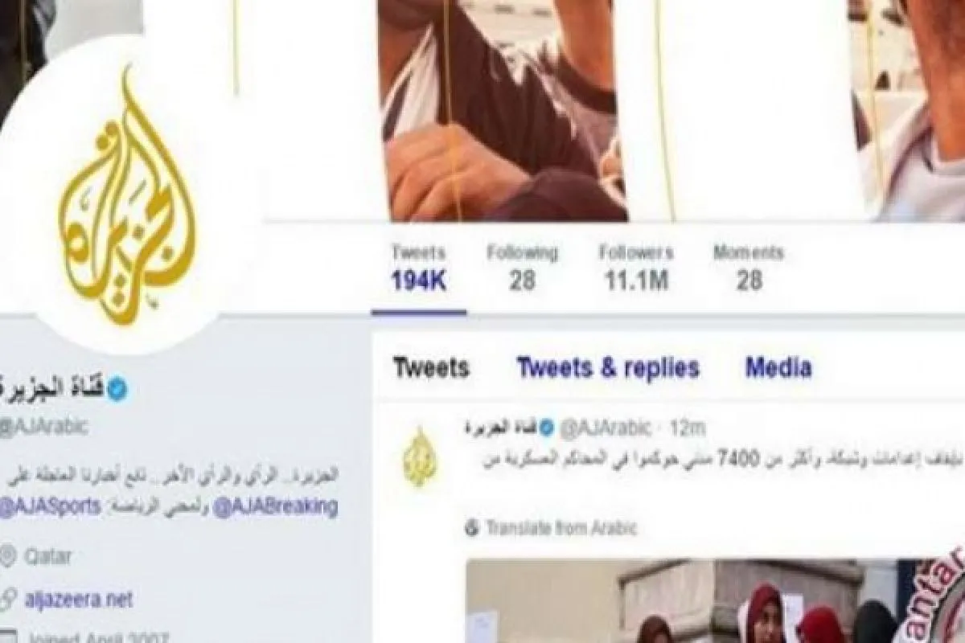The image size is (965, 643).
Task: Open the Following count of 28
Action: (522, 268)
